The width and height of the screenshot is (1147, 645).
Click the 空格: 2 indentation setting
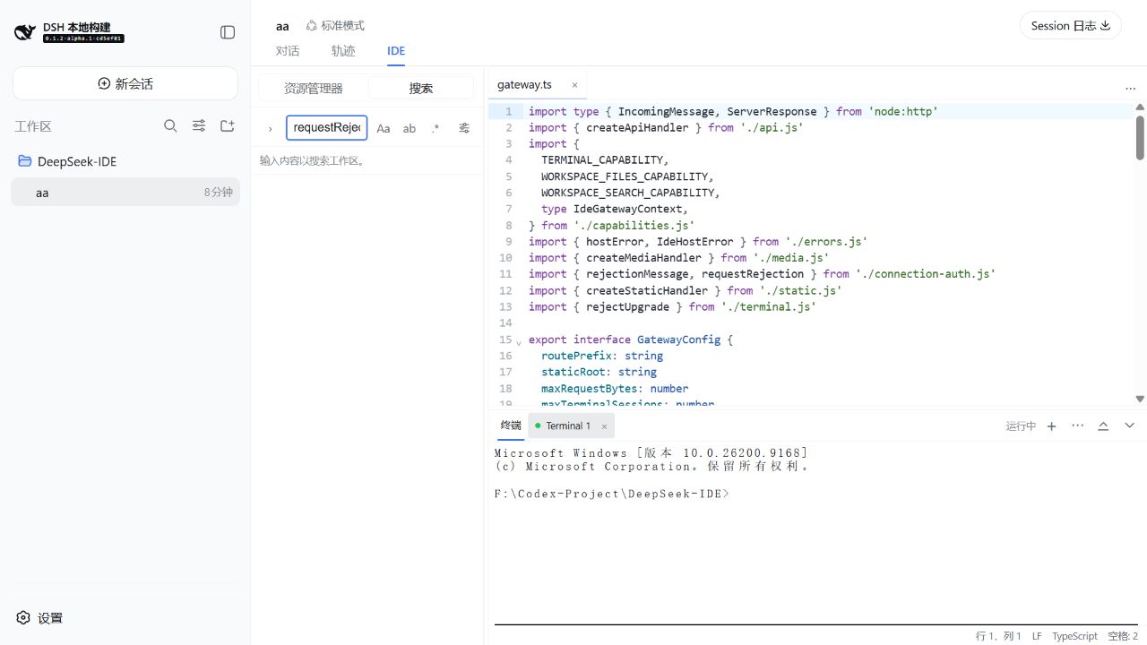[x=1123, y=636]
